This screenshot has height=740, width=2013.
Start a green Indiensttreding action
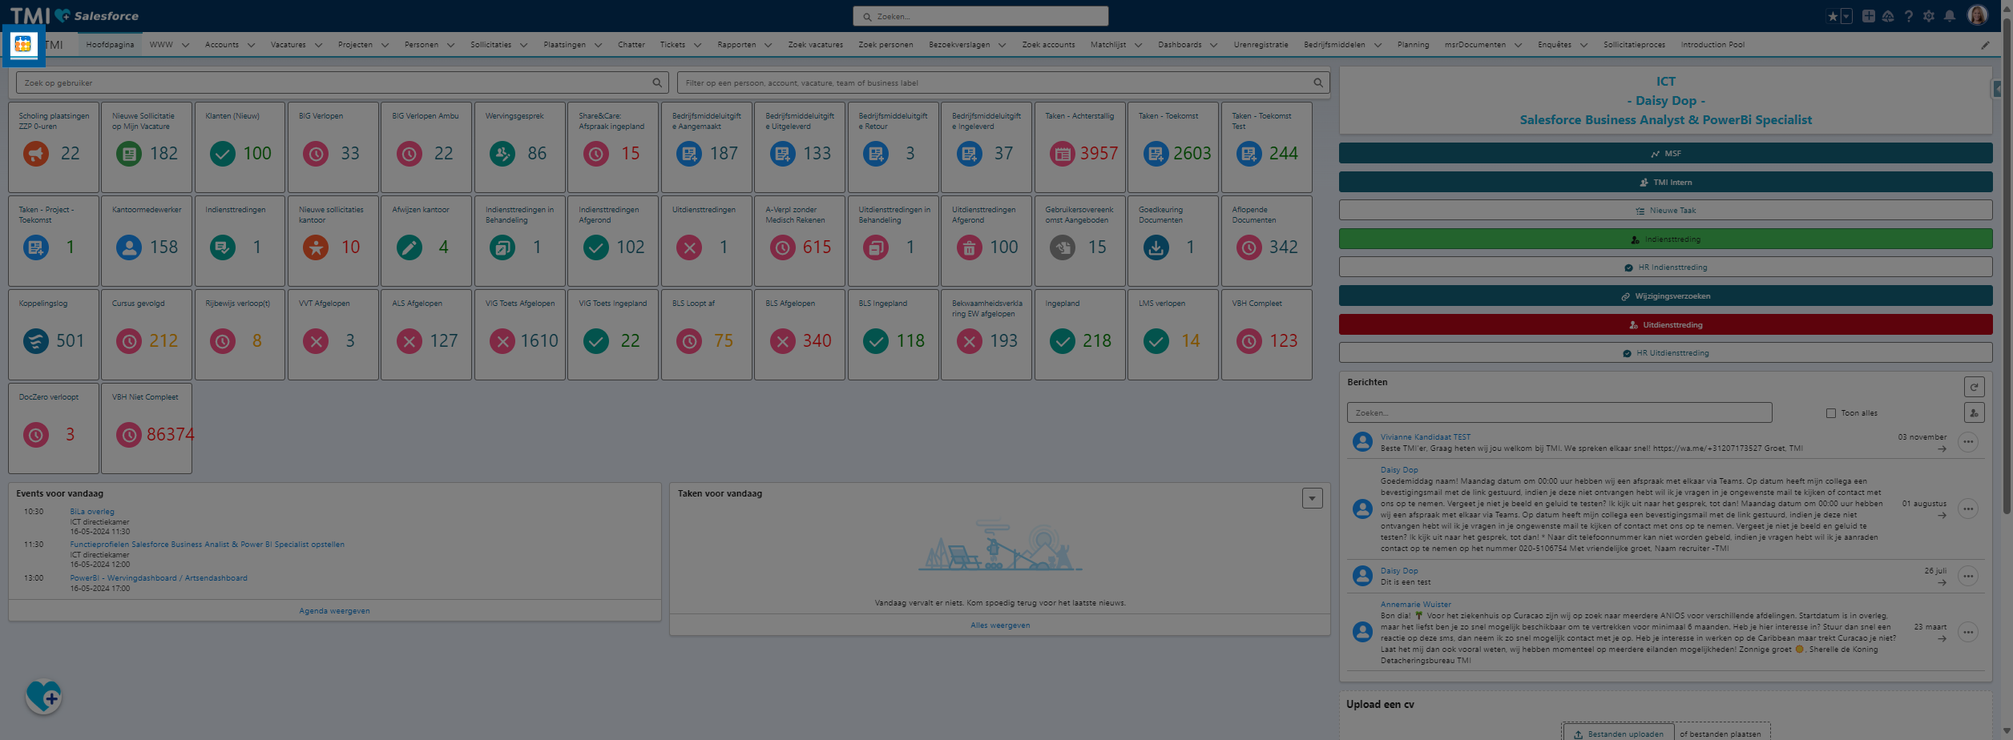click(x=1665, y=239)
